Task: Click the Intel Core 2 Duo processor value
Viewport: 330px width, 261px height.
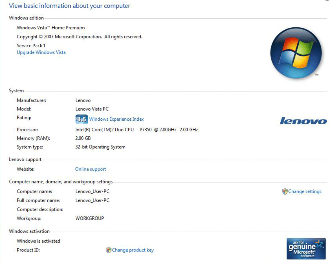Action: (x=137, y=130)
